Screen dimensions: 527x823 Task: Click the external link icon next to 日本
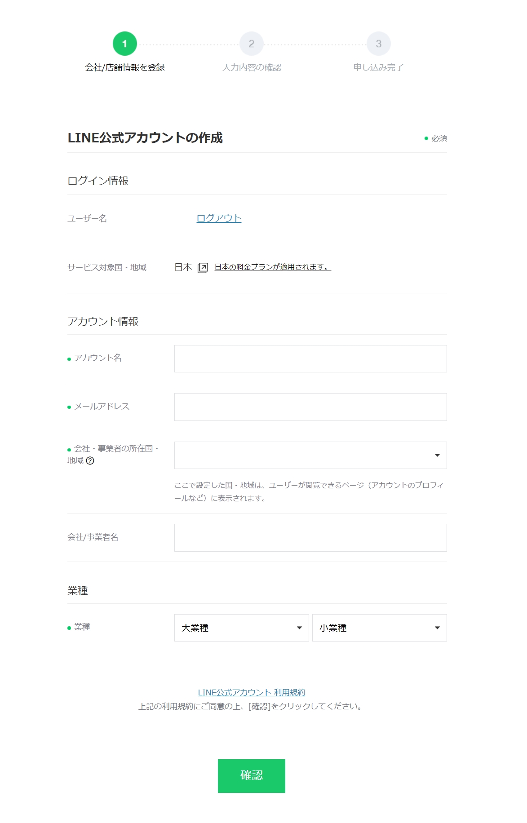203,268
